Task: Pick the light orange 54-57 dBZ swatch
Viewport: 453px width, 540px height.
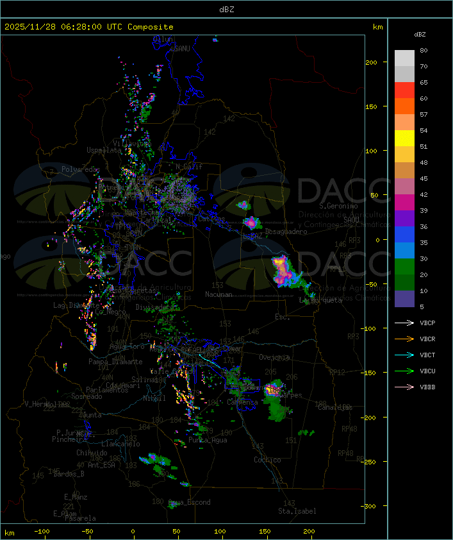Action: [404, 122]
